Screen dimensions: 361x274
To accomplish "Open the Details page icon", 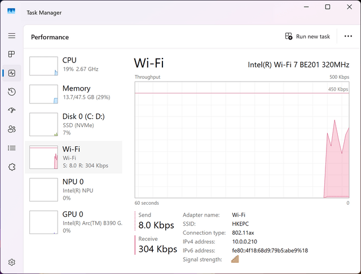I will [12, 148].
